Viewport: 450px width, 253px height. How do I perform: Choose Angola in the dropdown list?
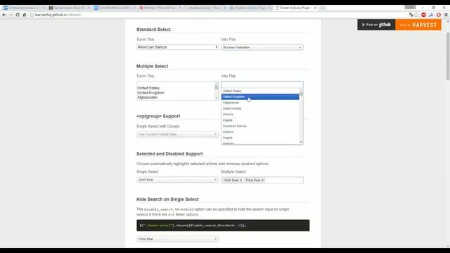[260, 138]
